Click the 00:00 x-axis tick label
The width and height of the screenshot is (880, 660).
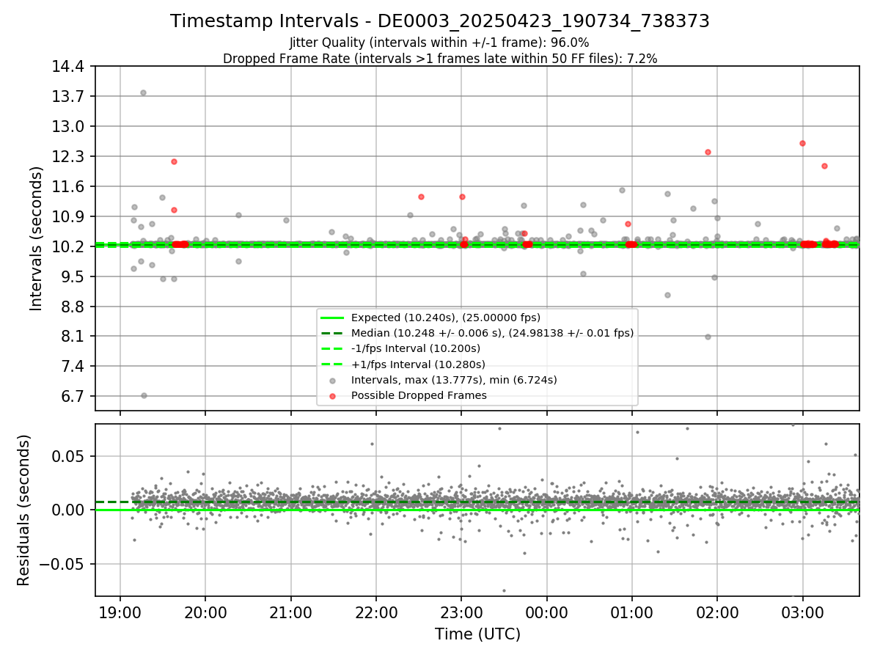[x=546, y=612]
